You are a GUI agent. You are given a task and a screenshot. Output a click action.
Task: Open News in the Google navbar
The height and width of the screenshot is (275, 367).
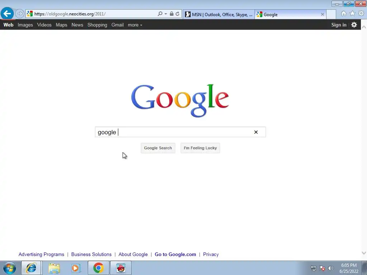click(x=77, y=25)
